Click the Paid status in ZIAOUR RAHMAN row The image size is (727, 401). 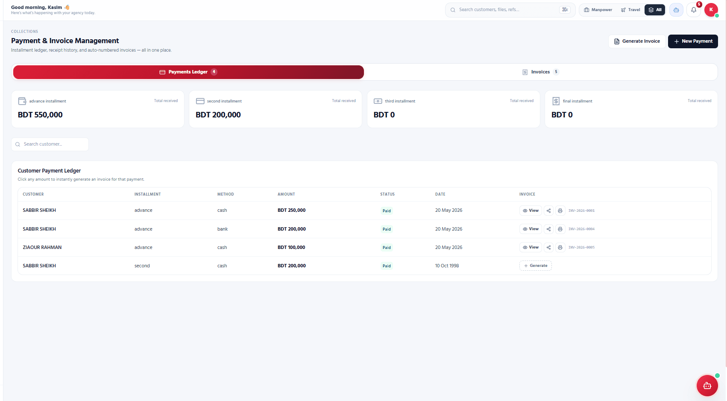point(387,248)
